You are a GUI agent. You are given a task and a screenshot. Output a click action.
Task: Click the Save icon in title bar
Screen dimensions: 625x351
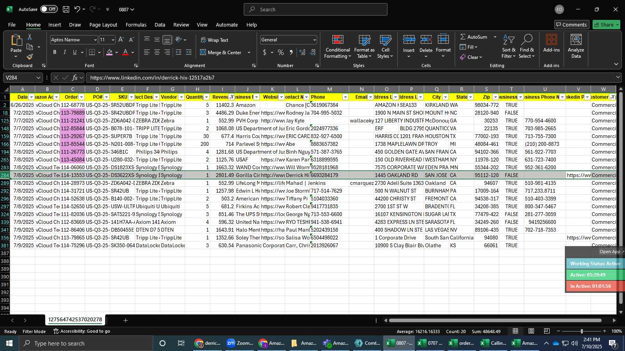coord(66,9)
